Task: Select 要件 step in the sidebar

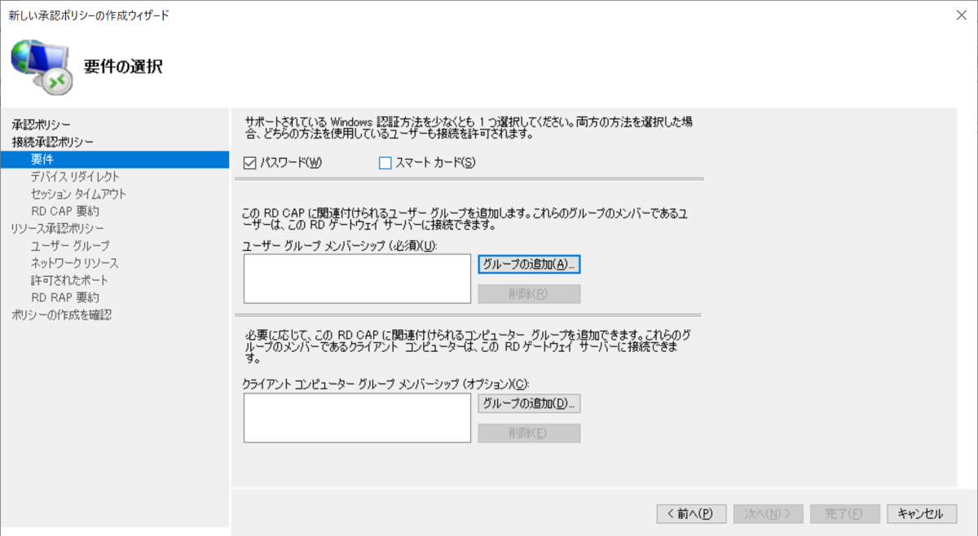Action: click(x=41, y=160)
